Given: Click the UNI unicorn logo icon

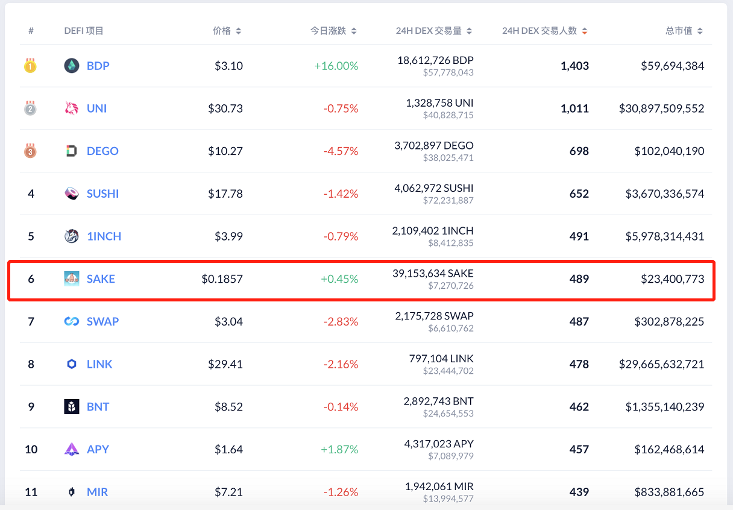Looking at the screenshot, I should coord(72,109).
